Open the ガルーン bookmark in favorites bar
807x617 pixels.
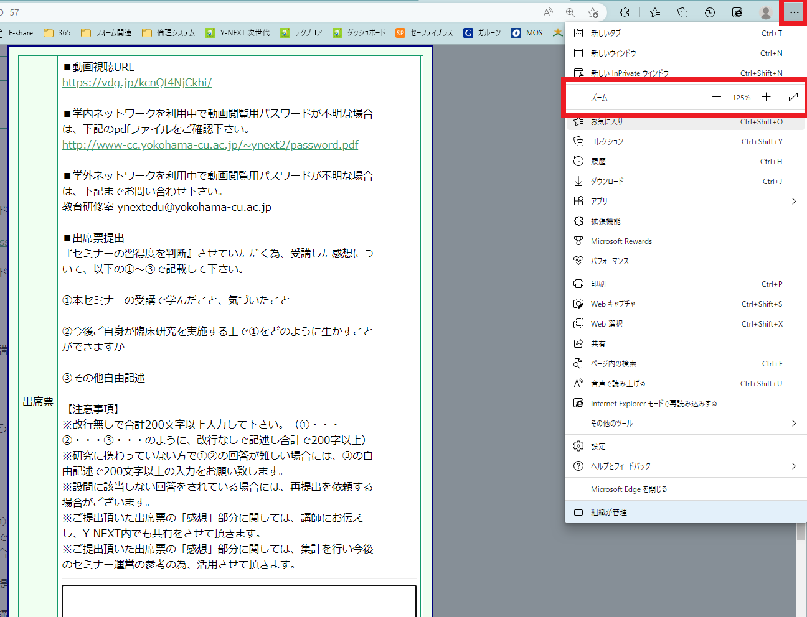(483, 33)
